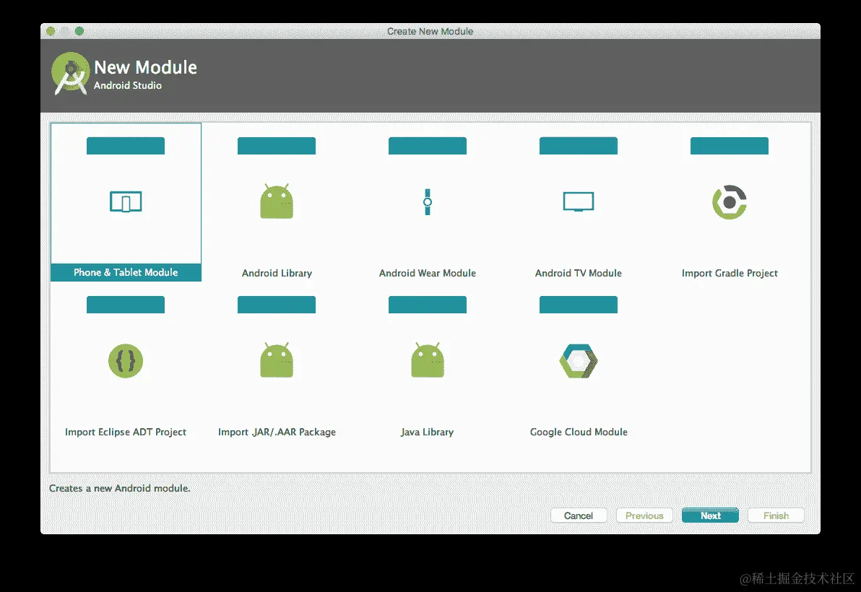The width and height of the screenshot is (861, 592).
Task: Choose the Import Gradle Project icon
Action: click(730, 202)
